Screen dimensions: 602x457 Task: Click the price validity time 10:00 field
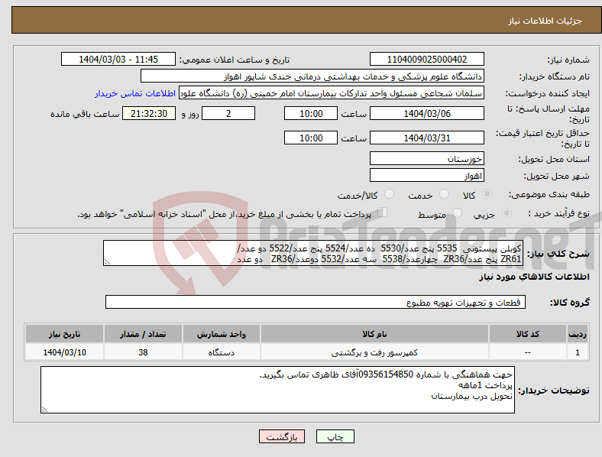coord(311,138)
